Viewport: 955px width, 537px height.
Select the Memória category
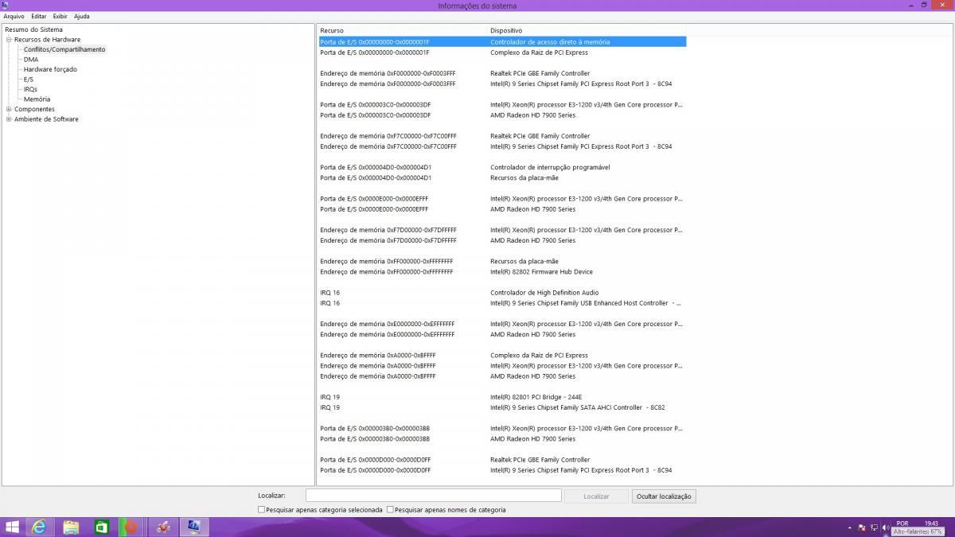pos(37,99)
